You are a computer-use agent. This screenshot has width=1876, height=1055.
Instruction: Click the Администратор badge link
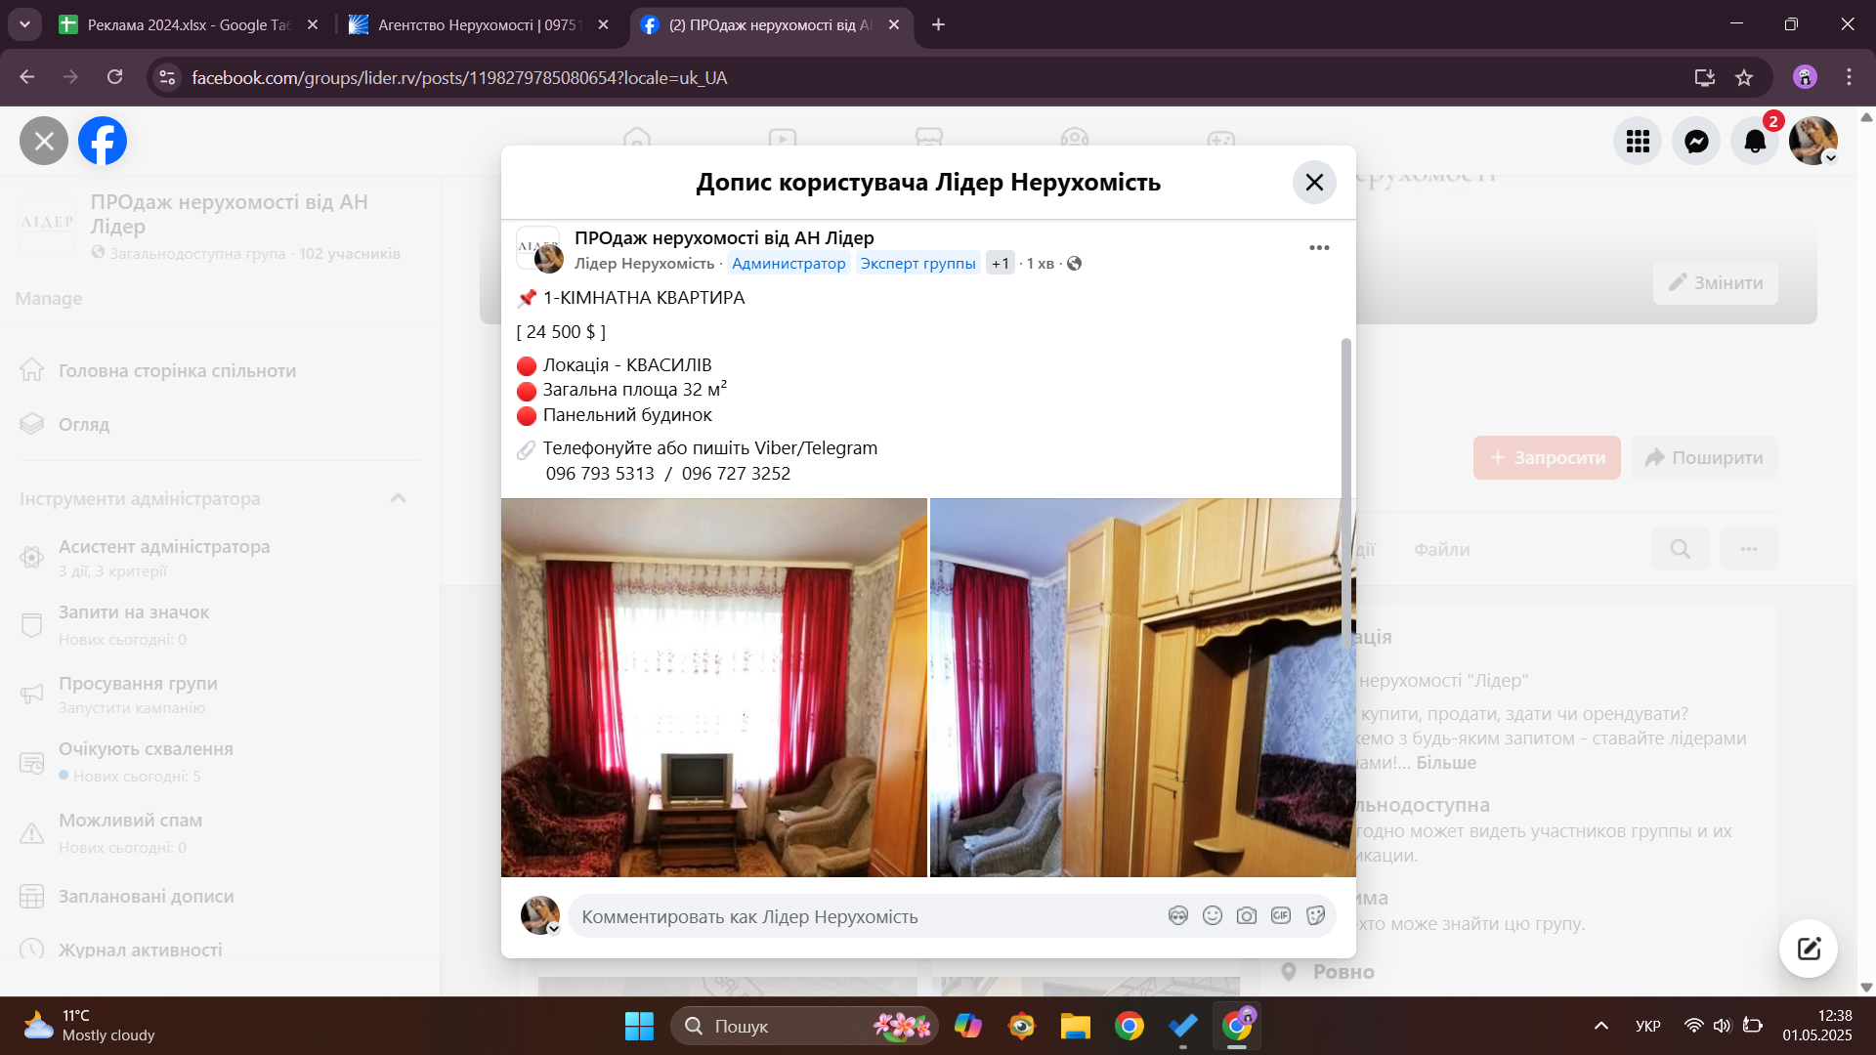coord(789,264)
